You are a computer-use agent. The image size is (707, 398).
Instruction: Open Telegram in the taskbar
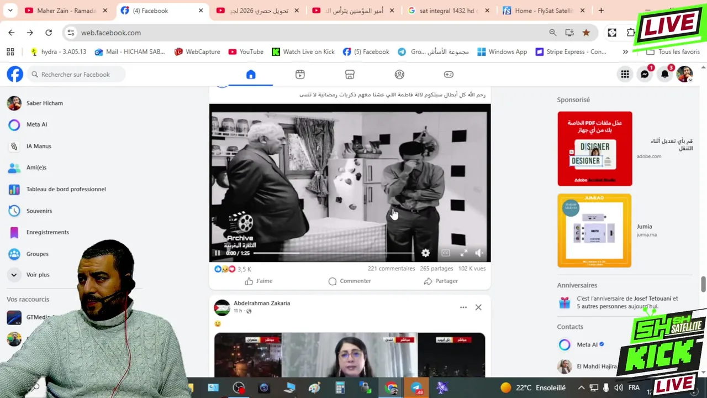pos(416,387)
